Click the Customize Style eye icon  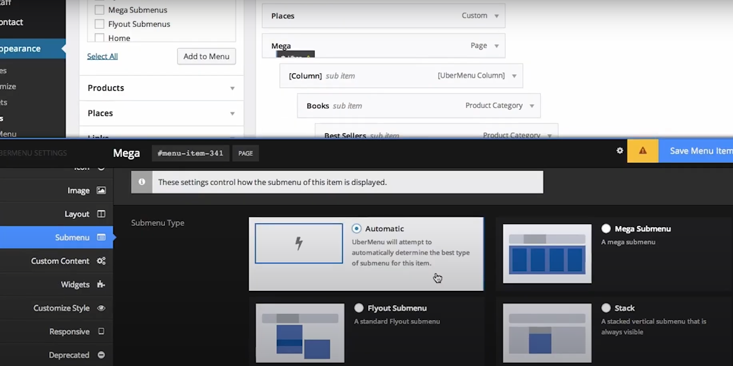pos(101,308)
